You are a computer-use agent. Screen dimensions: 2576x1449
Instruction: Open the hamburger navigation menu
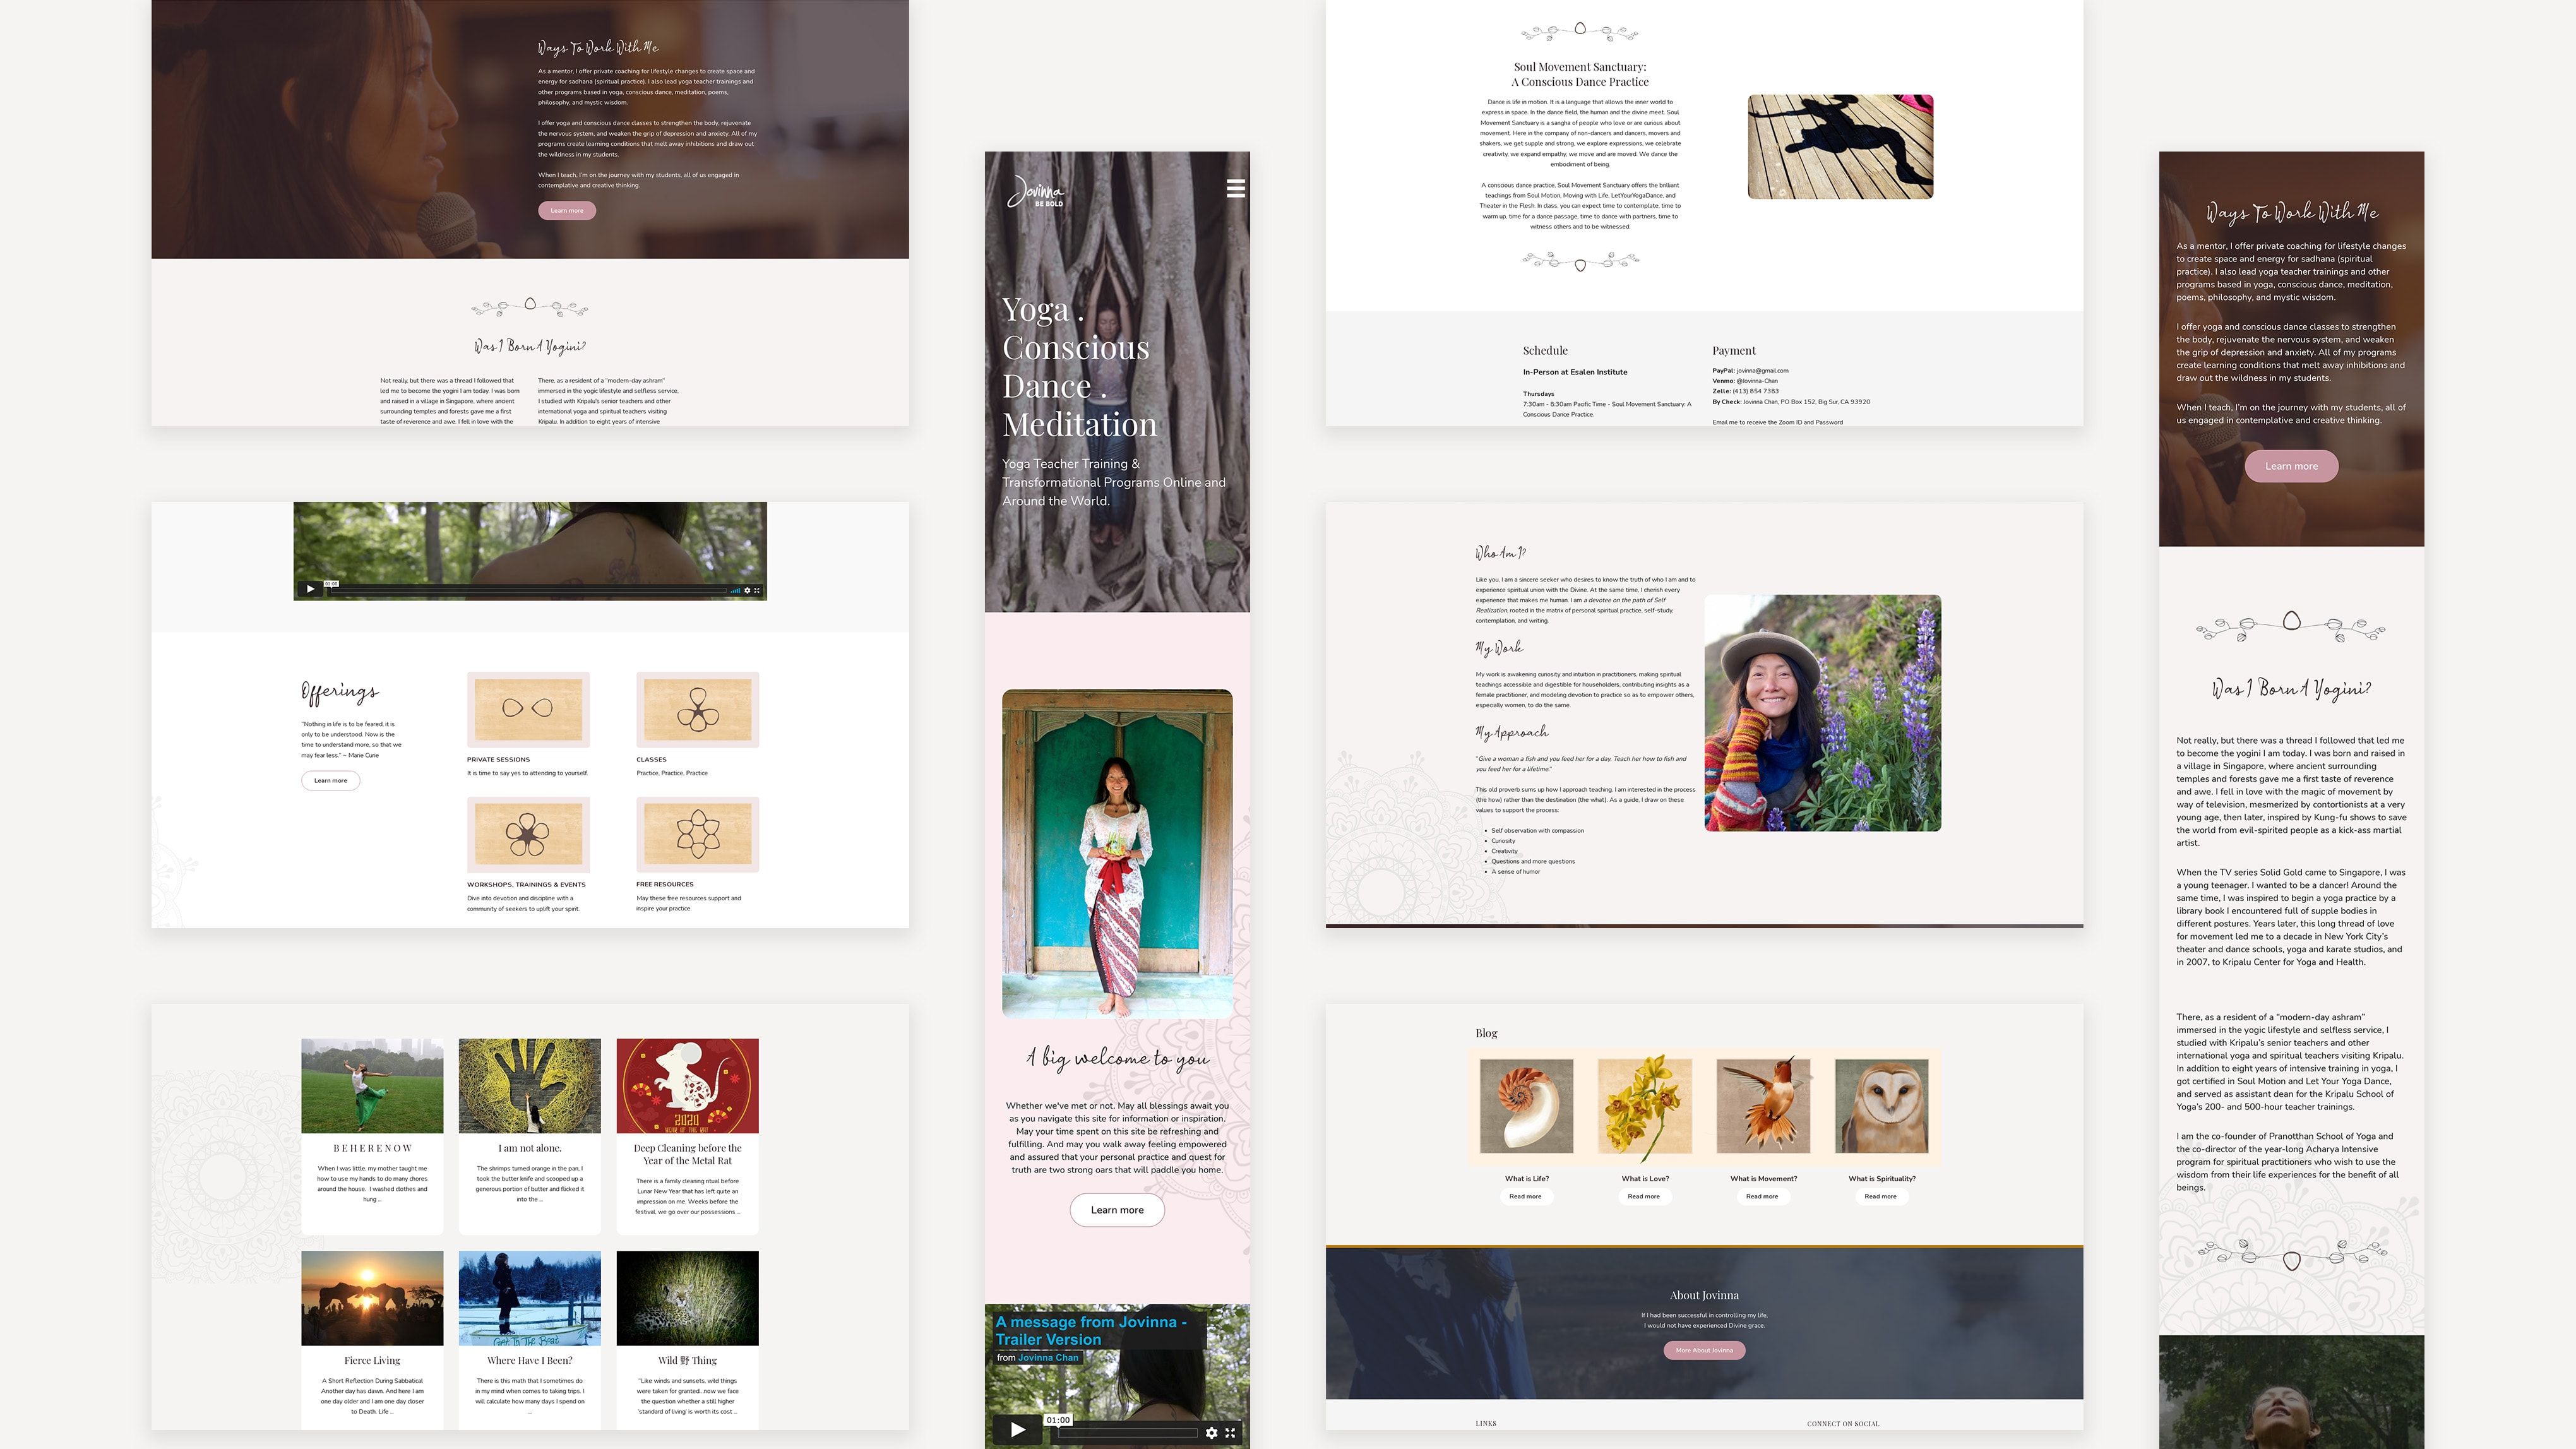(1236, 188)
